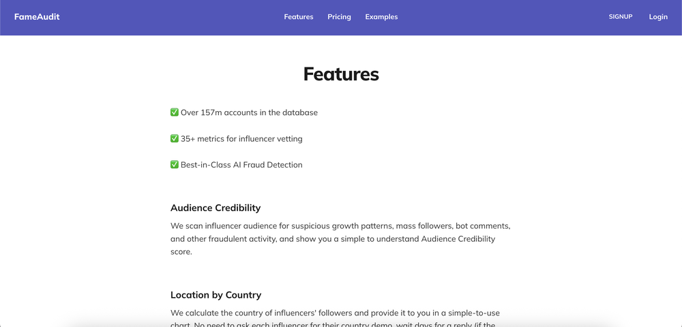Open the Examples page link

pyautogui.click(x=381, y=17)
